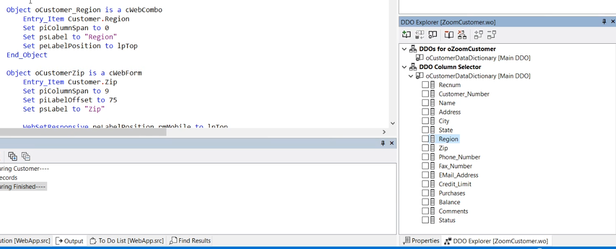Enable the EMail_Address column checkbox

click(425, 175)
